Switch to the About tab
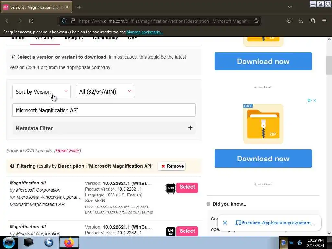 (18, 38)
